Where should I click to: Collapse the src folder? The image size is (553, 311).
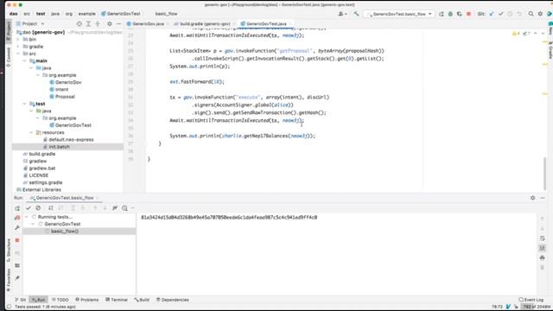[x=18, y=54]
